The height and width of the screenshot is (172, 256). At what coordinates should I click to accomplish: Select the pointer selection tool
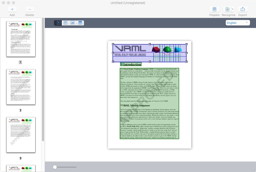[58, 23]
